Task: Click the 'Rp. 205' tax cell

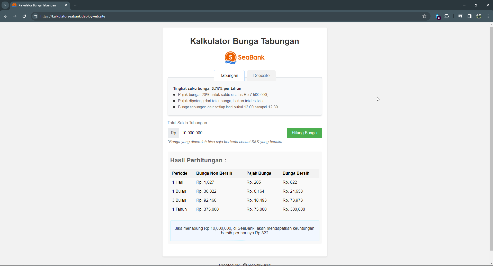Action: (254, 182)
